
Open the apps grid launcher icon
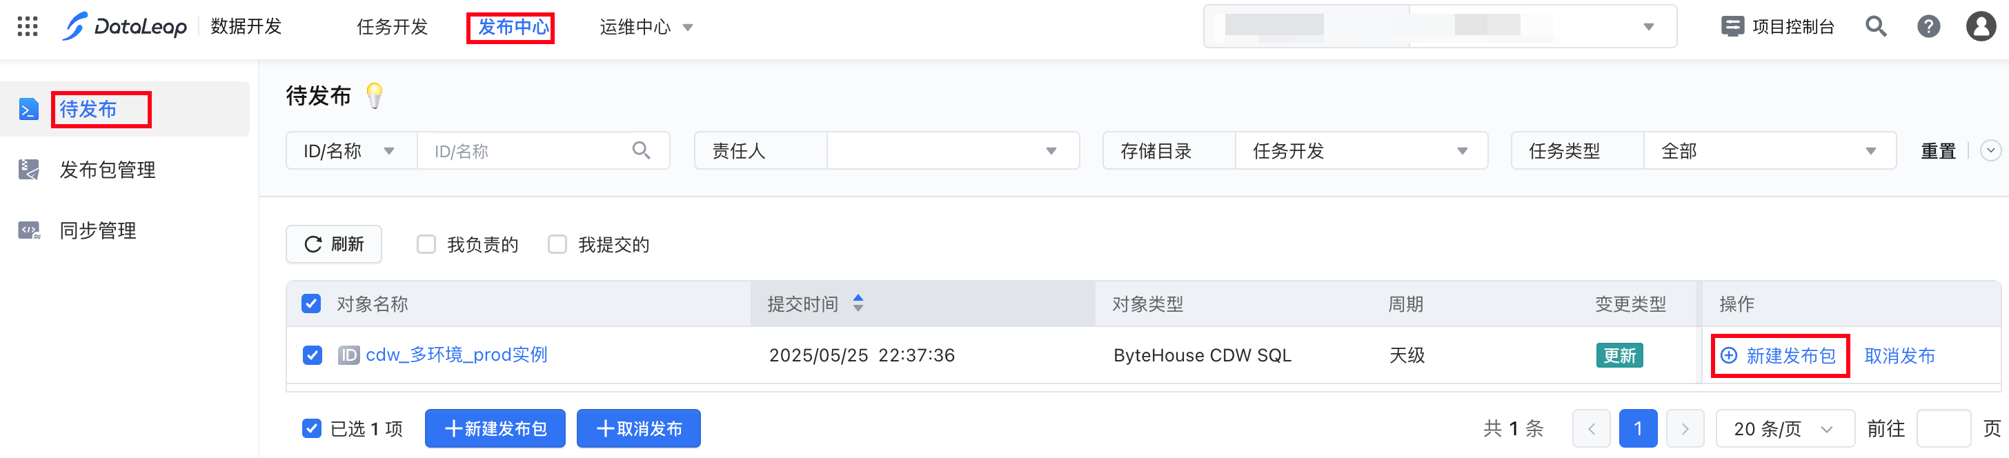(28, 26)
